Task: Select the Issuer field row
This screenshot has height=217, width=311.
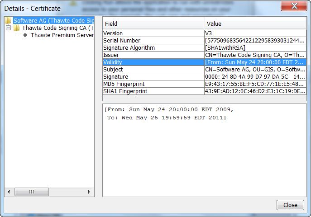Action: 205,55
